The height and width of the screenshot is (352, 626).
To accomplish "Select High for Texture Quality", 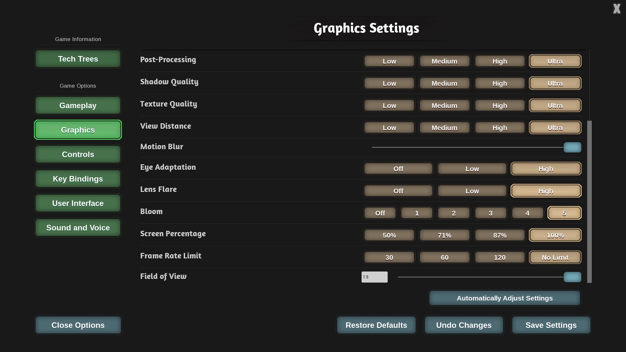I will (499, 106).
